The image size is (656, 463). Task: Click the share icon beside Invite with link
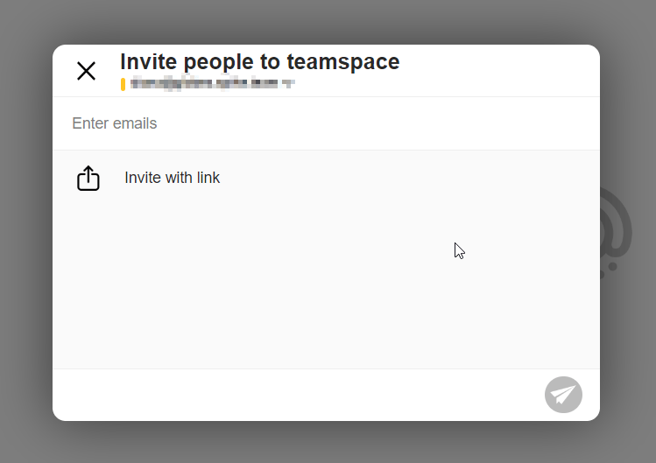click(88, 179)
